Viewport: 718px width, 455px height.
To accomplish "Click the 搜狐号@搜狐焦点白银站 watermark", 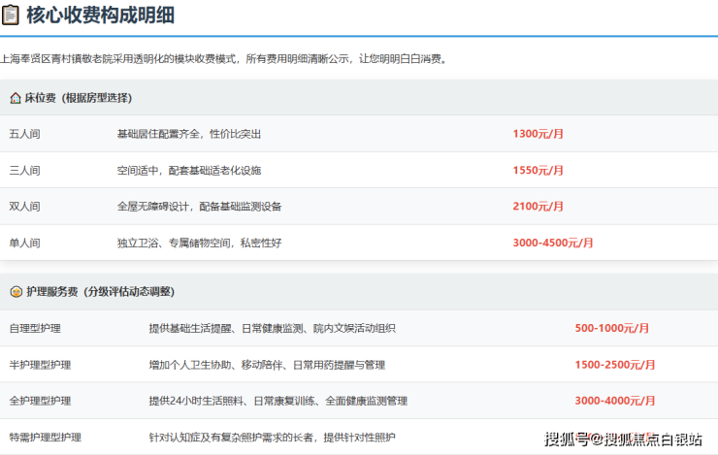I will [623, 439].
